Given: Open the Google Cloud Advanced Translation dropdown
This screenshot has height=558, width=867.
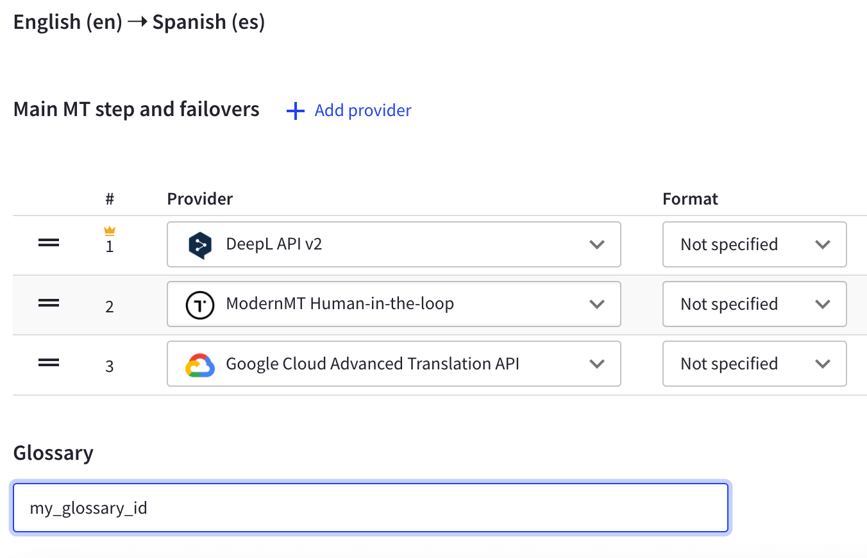Looking at the screenshot, I should 394,364.
